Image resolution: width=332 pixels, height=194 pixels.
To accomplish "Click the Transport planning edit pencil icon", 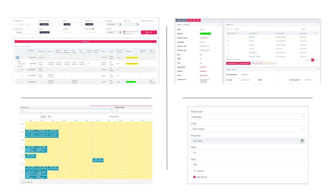I will point(318,69).
